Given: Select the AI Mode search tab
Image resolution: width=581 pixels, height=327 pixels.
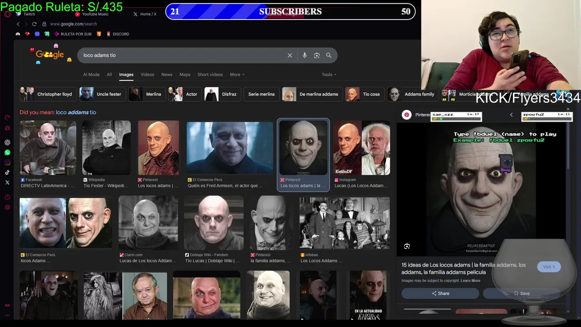Looking at the screenshot, I should 91,74.
